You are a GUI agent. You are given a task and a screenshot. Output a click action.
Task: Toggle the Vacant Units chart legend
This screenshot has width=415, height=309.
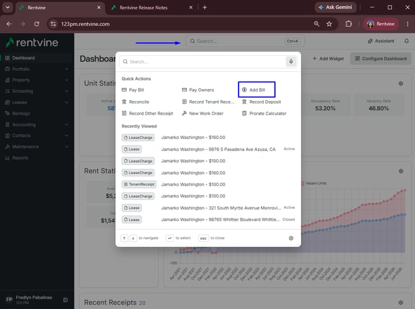point(314,183)
